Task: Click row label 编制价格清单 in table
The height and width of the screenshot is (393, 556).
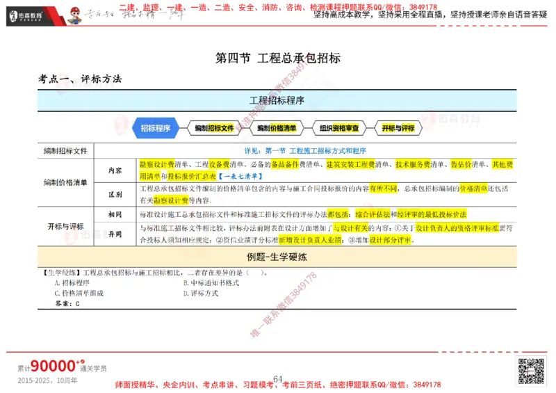Action: pyautogui.click(x=65, y=182)
